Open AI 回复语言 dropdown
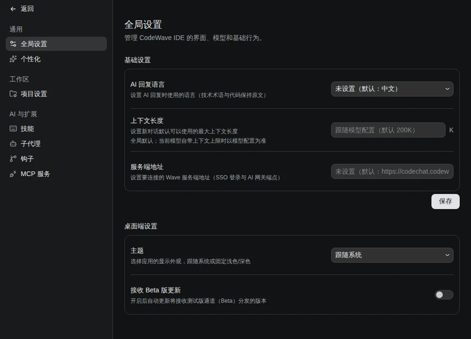This screenshot has width=471, height=339. [x=392, y=89]
